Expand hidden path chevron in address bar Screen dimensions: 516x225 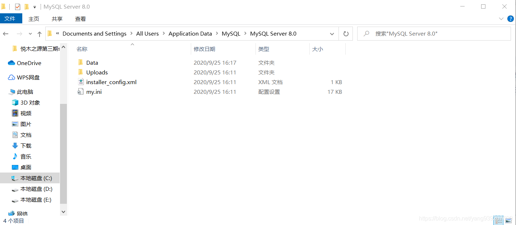(57, 33)
